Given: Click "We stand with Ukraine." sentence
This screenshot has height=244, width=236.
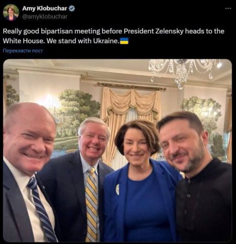Looking at the screenshot, I should click(x=82, y=41).
